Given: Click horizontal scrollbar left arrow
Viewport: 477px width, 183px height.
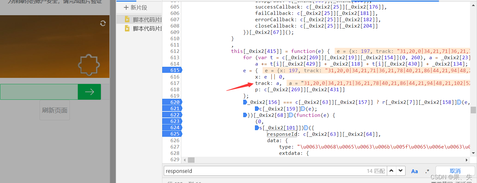Looking at the screenshot, I should (x=184, y=160).
